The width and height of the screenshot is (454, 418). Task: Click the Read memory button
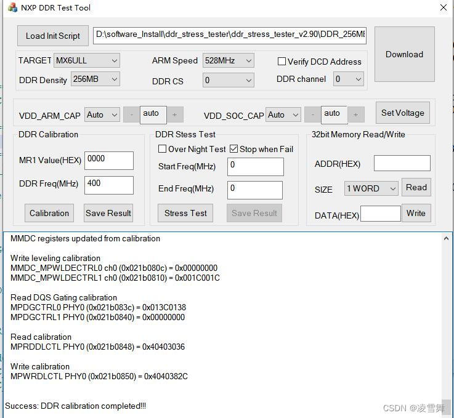416,187
